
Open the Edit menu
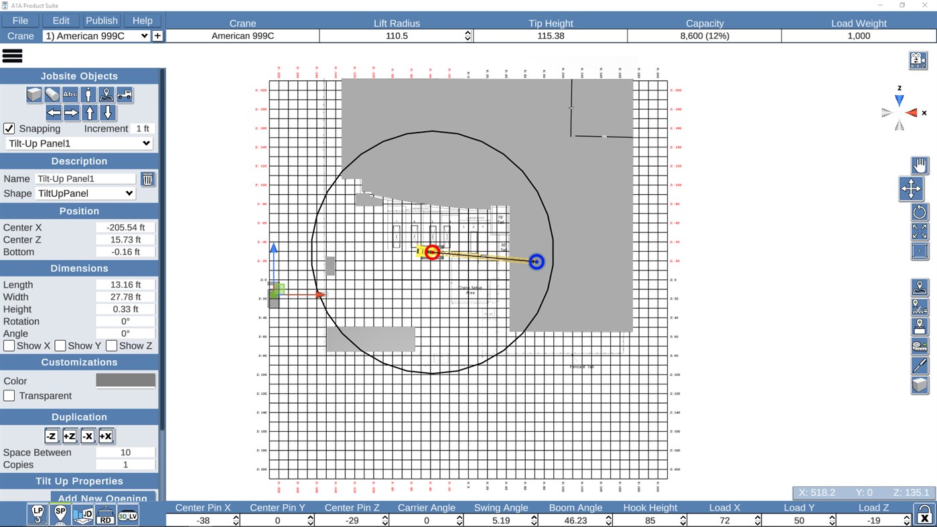click(x=60, y=20)
